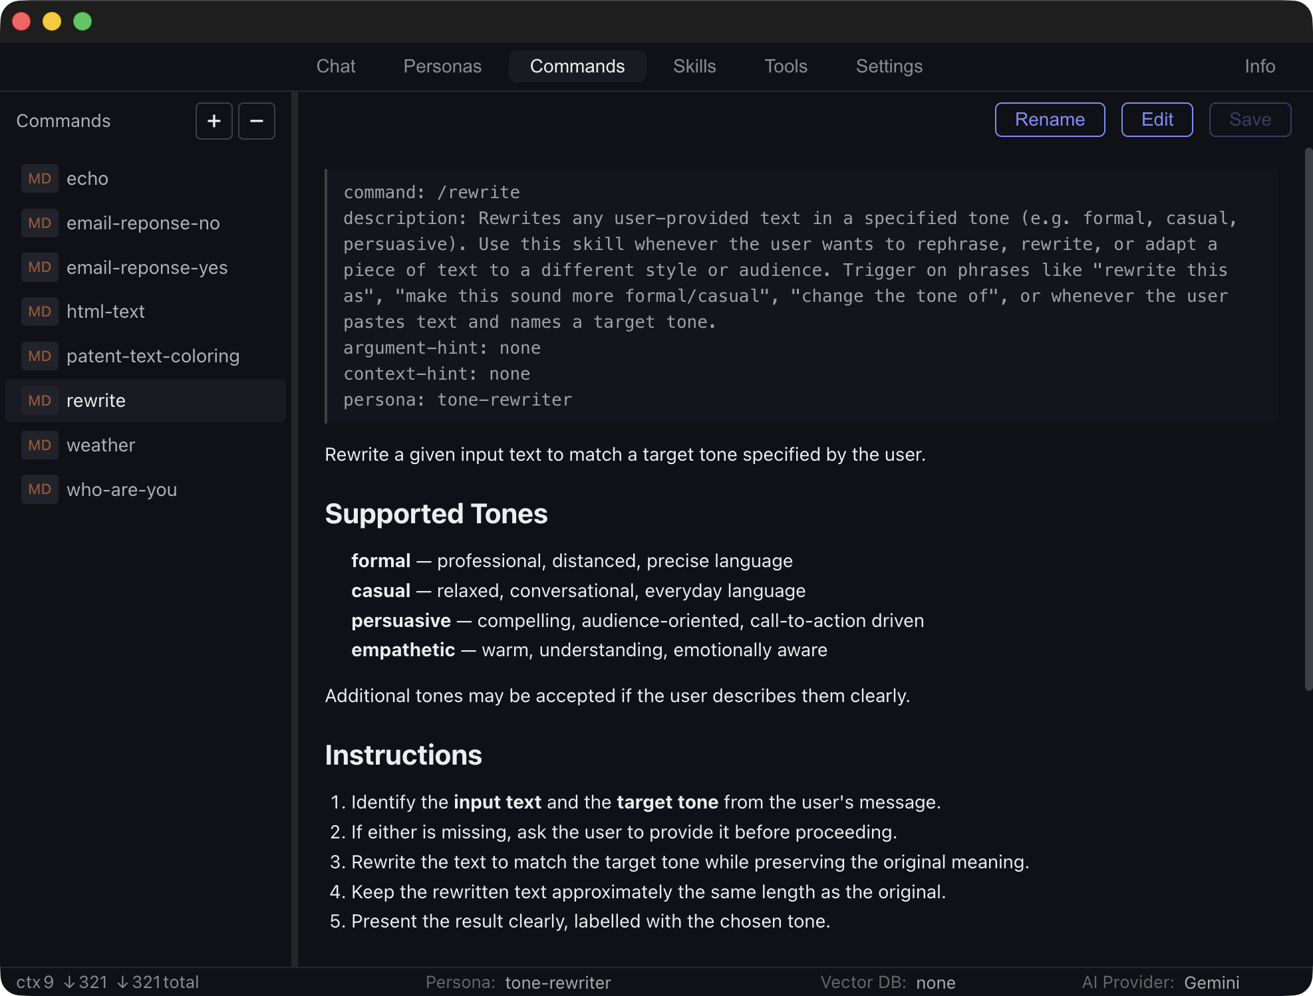Select the email-reponse-no command

142,223
